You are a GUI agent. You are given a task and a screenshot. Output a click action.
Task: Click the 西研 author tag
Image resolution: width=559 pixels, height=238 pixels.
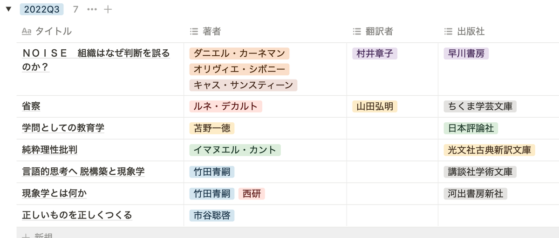(x=252, y=194)
